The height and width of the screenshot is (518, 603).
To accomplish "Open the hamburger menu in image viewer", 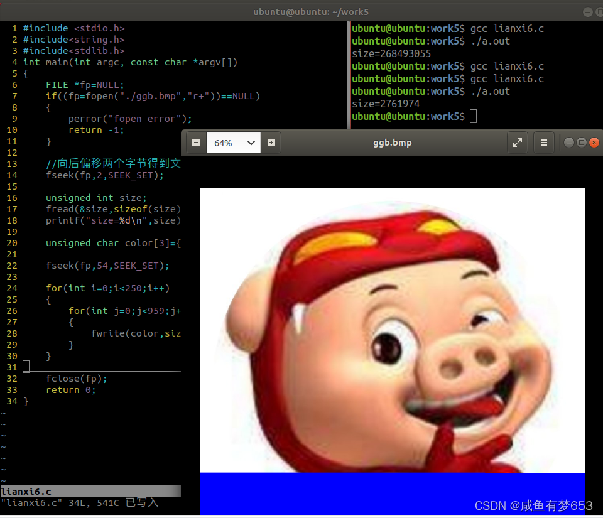I will pos(544,143).
